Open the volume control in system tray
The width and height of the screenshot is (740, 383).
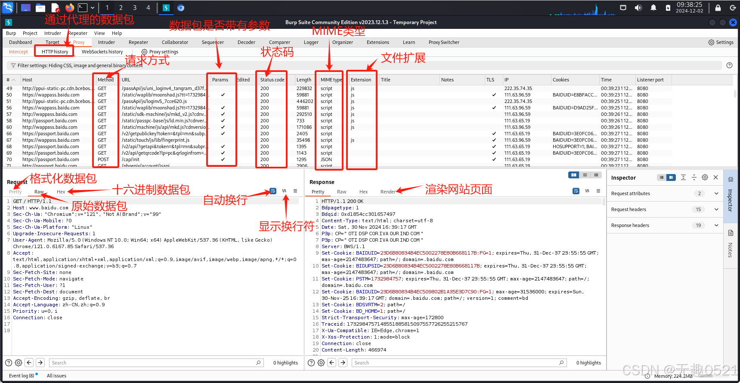coord(638,8)
